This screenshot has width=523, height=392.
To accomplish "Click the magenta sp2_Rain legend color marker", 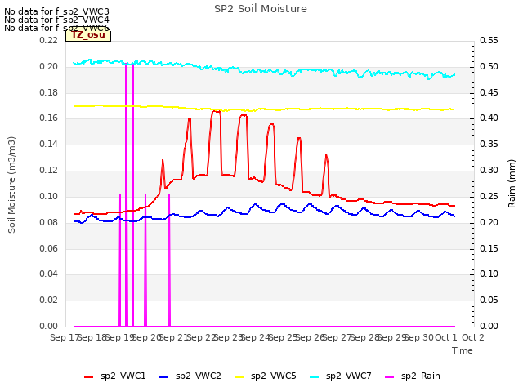I will [x=389, y=377].
